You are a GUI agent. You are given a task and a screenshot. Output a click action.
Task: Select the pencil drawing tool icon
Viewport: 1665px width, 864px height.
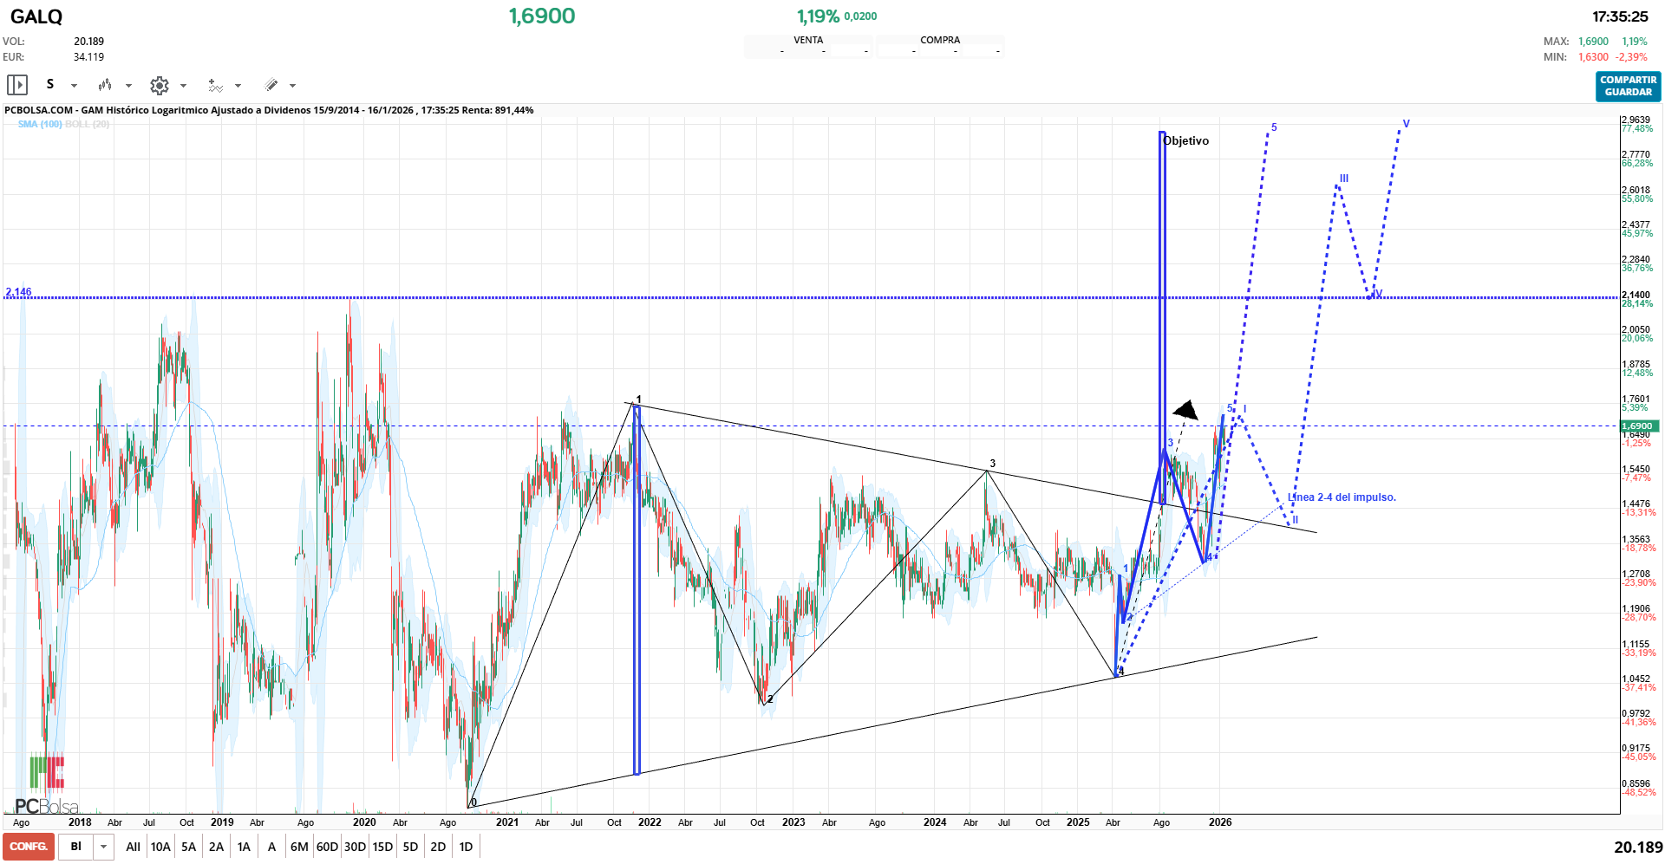point(271,85)
